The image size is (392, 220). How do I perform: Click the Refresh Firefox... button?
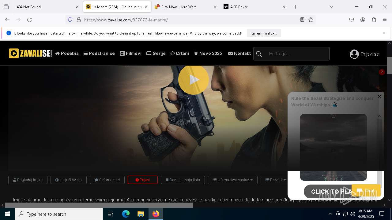click(x=264, y=33)
